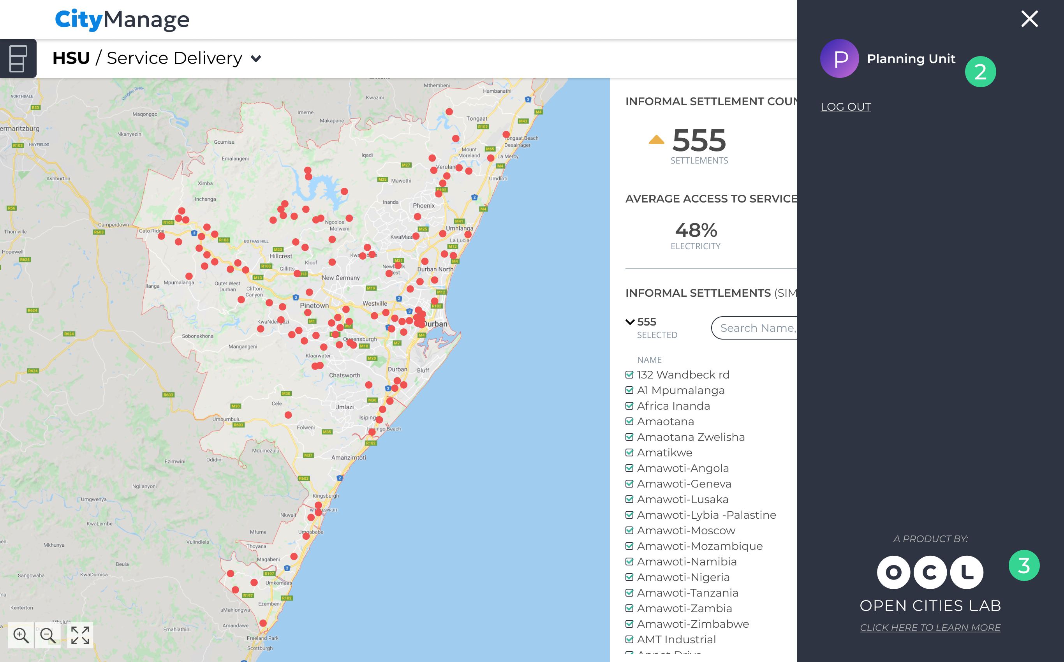Collapse the 555 selected chevron
This screenshot has height=662, width=1064.
[630, 322]
